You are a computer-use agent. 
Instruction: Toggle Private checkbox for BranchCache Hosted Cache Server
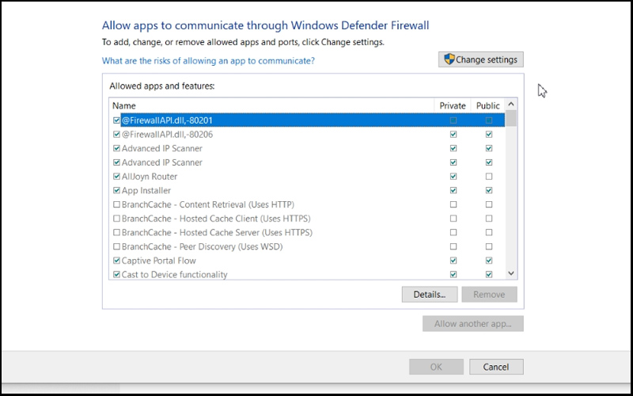pyautogui.click(x=453, y=232)
